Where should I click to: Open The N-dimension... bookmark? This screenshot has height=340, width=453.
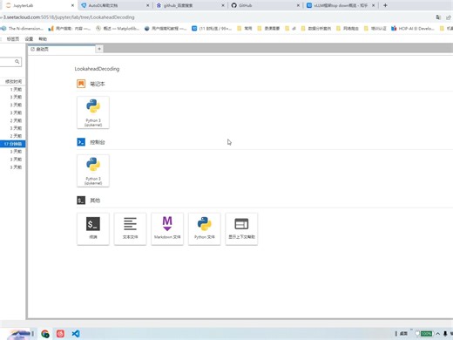point(23,29)
